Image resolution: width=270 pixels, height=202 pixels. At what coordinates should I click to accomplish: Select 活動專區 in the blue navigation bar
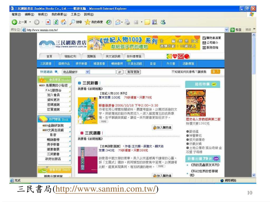pyautogui.click(x=188, y=64)
